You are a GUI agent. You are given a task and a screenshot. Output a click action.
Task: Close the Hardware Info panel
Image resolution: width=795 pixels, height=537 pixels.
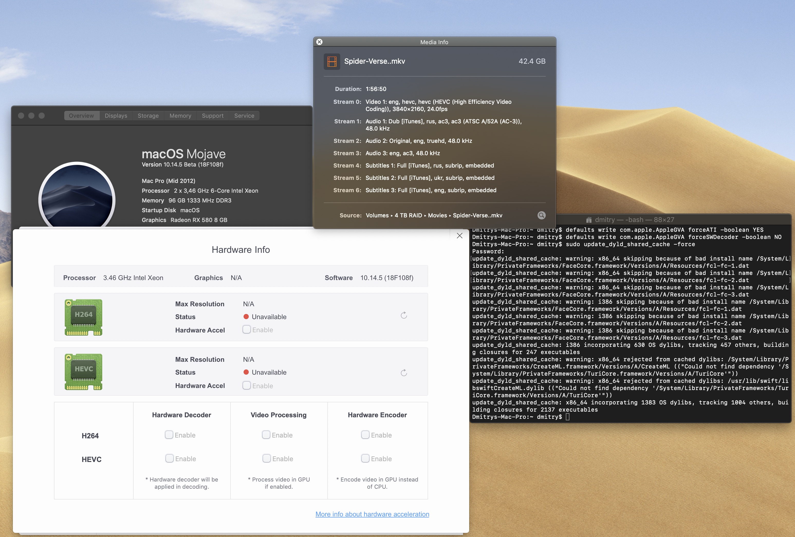coord(459,236)
